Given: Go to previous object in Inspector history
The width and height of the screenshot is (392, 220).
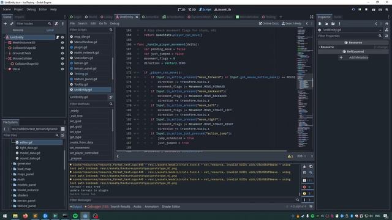Looking at the screenshot, I should pos(375,24).
